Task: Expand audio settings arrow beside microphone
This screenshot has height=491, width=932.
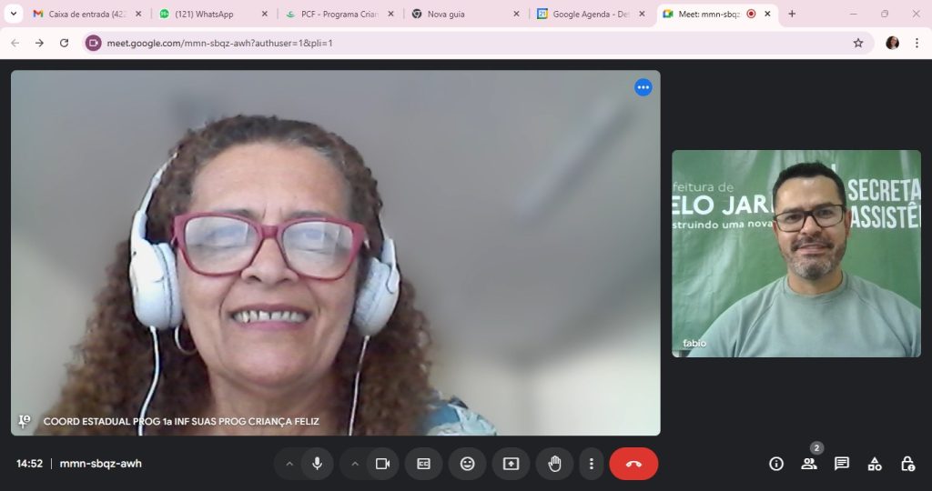Action: [x=289, y=464]
